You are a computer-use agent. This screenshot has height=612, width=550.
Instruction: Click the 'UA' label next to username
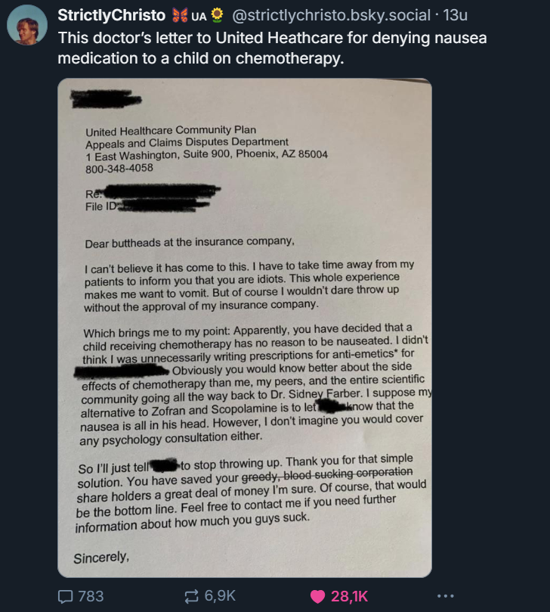tap(199, 16)
